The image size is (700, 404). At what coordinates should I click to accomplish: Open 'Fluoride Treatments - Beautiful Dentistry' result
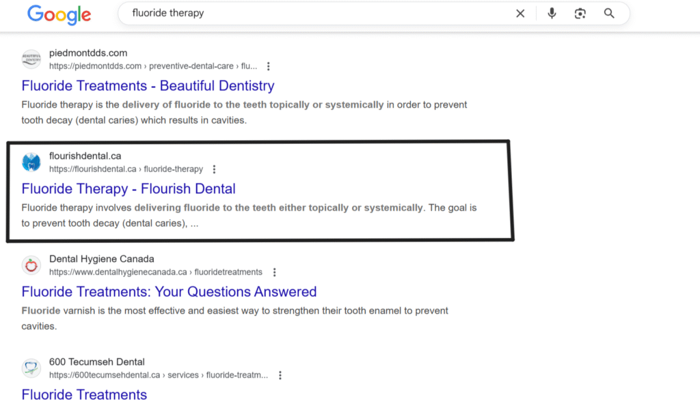[148, 85]
